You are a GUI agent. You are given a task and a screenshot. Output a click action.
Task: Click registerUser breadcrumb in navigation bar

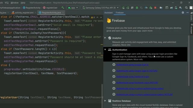50,8
